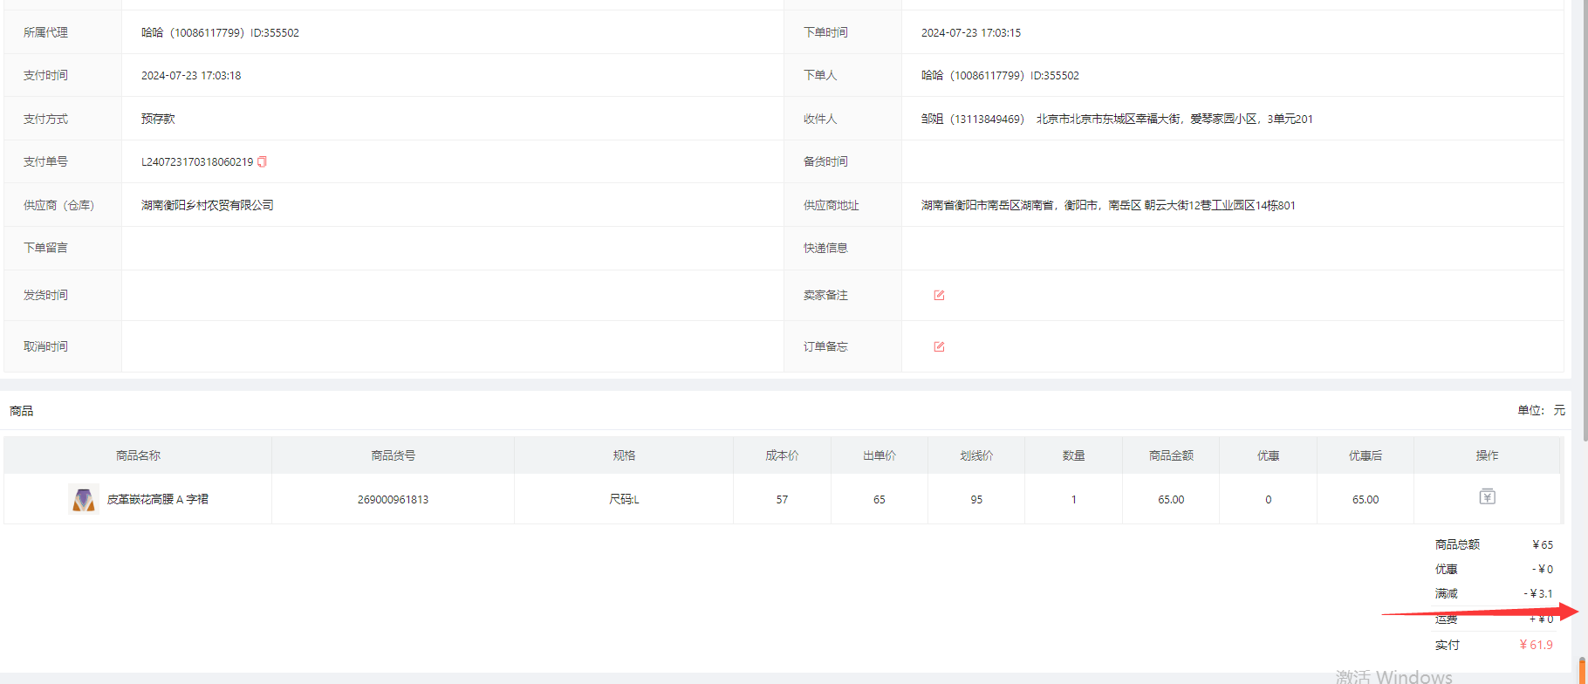
Task: Copy the payment number L240723170318060219
Action: [x=262, y=161]
